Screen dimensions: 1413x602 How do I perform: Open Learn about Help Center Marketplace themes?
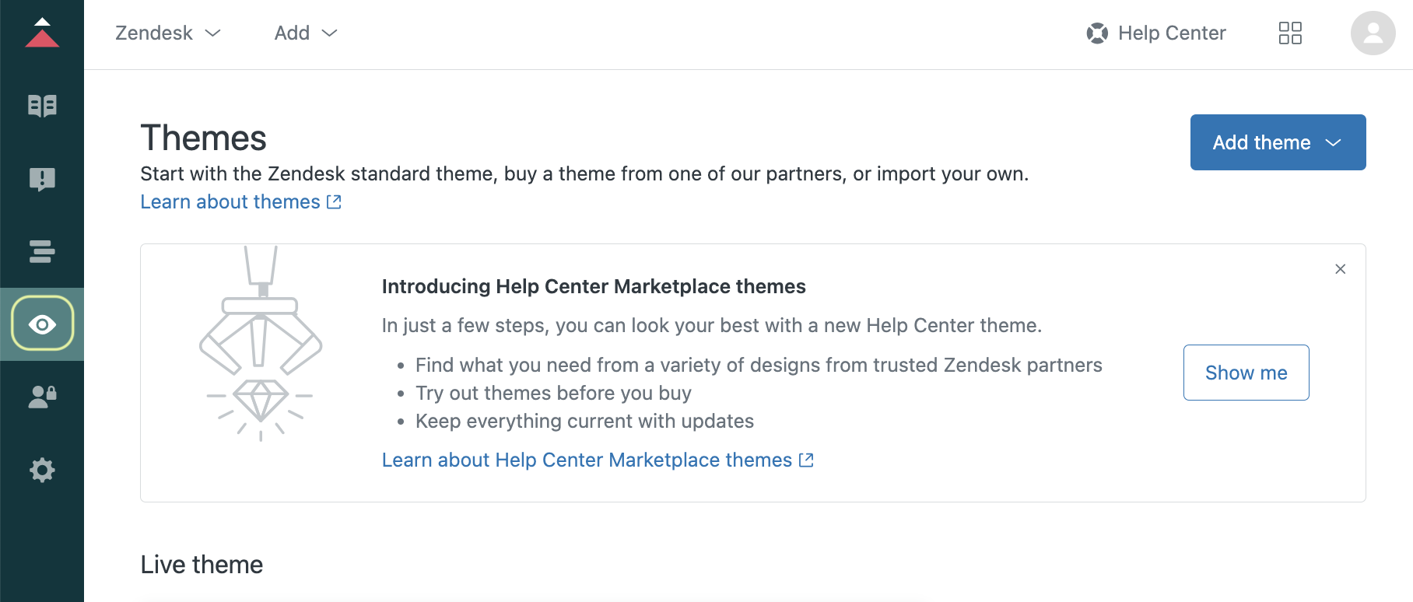597,460
